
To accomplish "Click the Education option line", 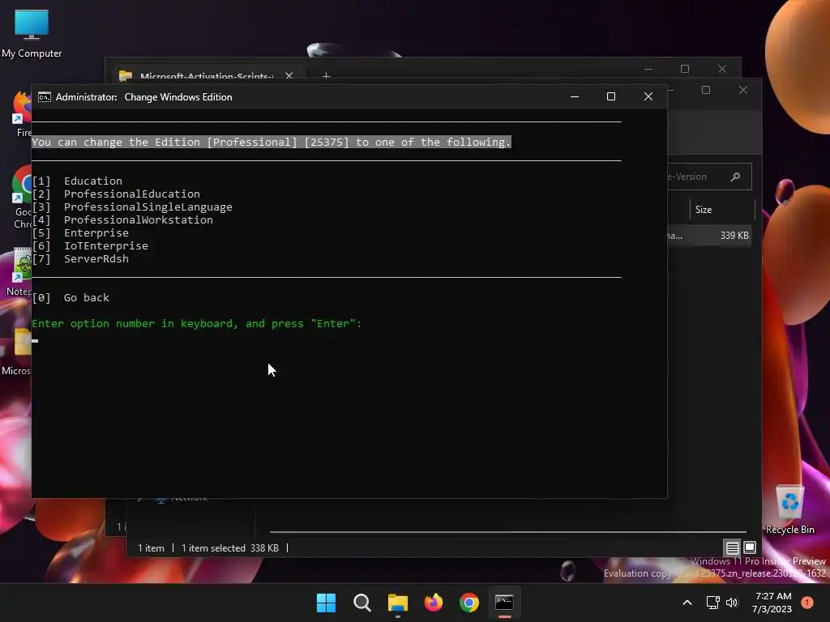I will [77, 181].
